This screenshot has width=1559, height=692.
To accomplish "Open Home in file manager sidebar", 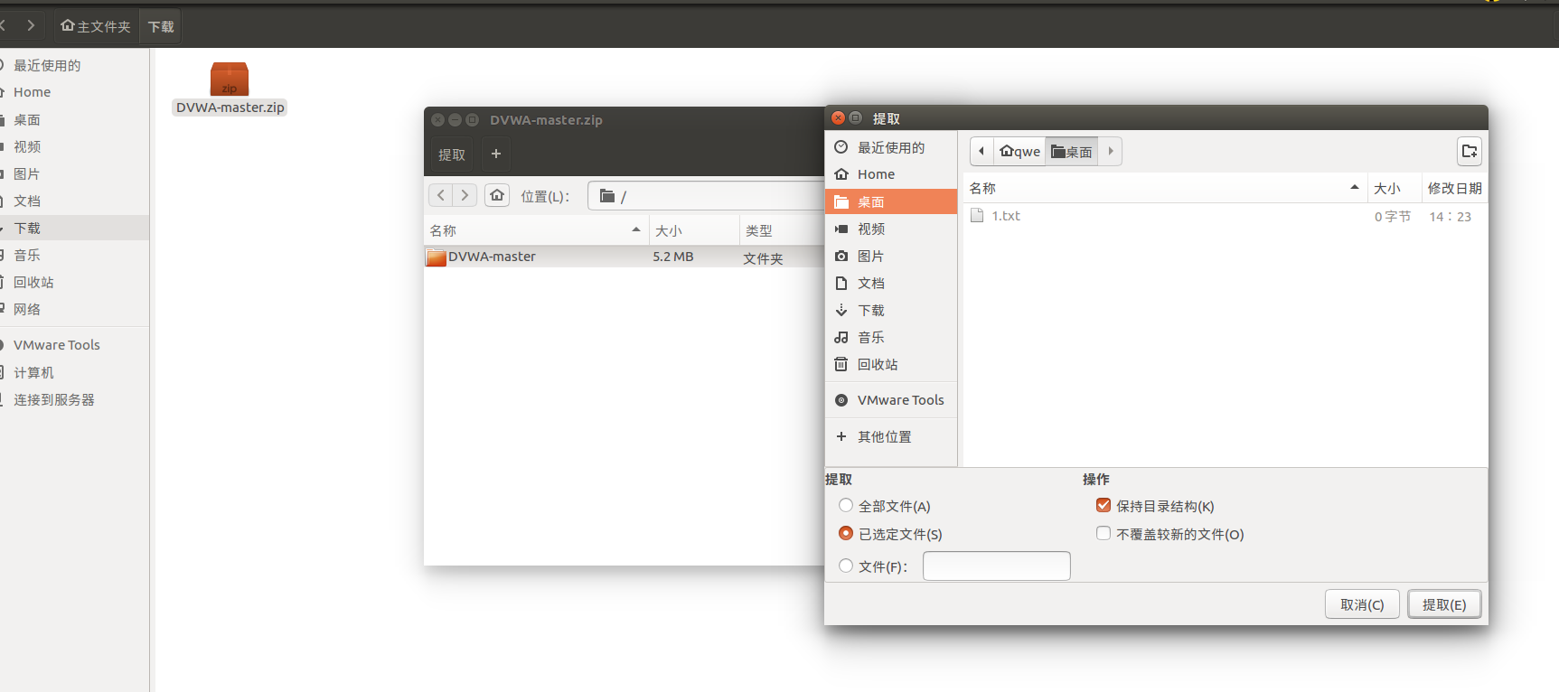I will pyautogui.click(x=74, y=92).
